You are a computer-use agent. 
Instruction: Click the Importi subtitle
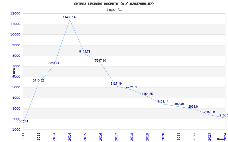[114, 10]
